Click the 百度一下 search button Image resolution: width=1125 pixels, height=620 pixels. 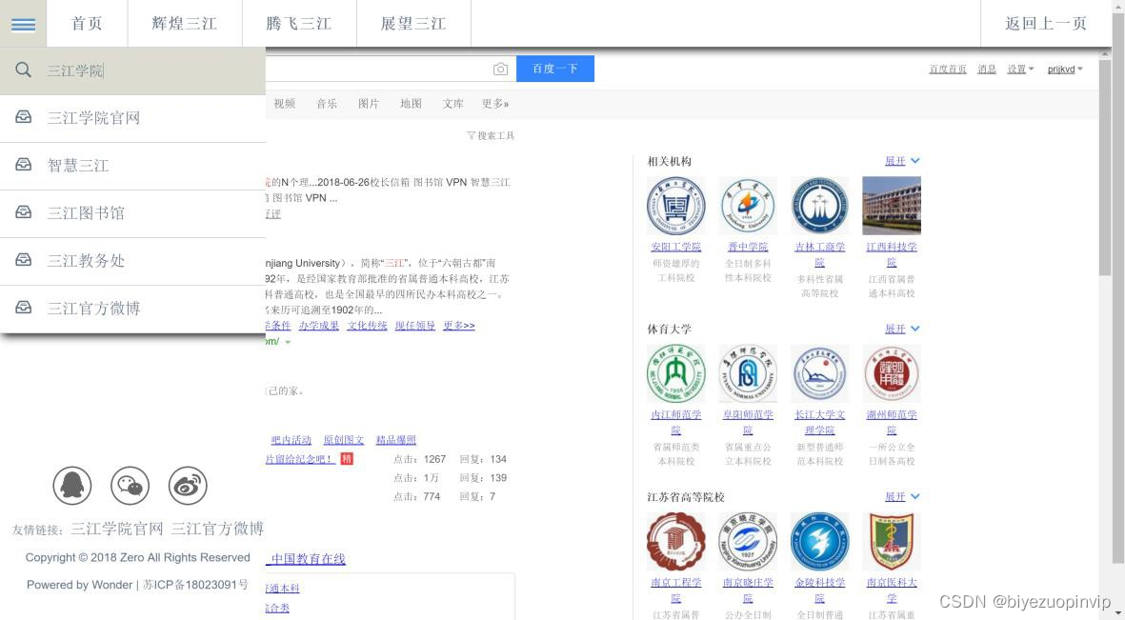555,69
